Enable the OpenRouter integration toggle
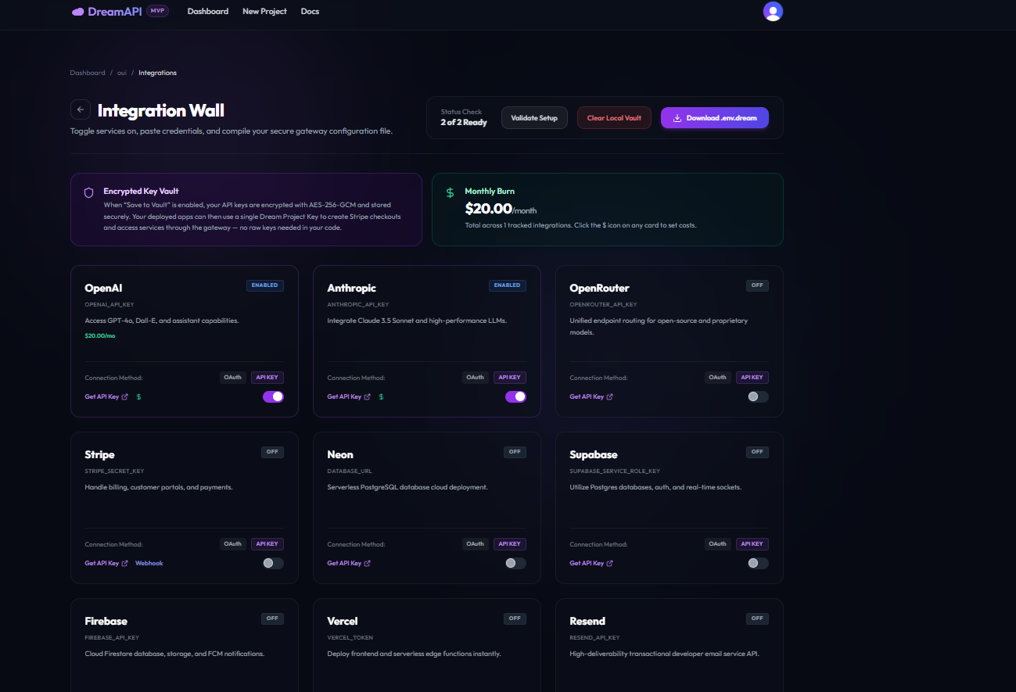 click(758, 396)
